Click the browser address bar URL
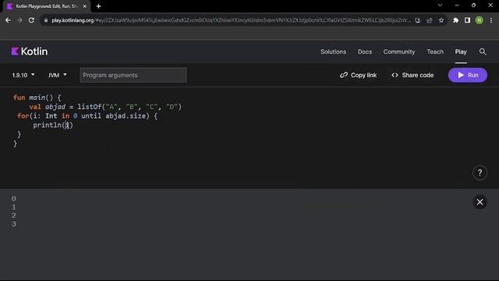Screen dimensions: 499x281 tap(231, 20)
